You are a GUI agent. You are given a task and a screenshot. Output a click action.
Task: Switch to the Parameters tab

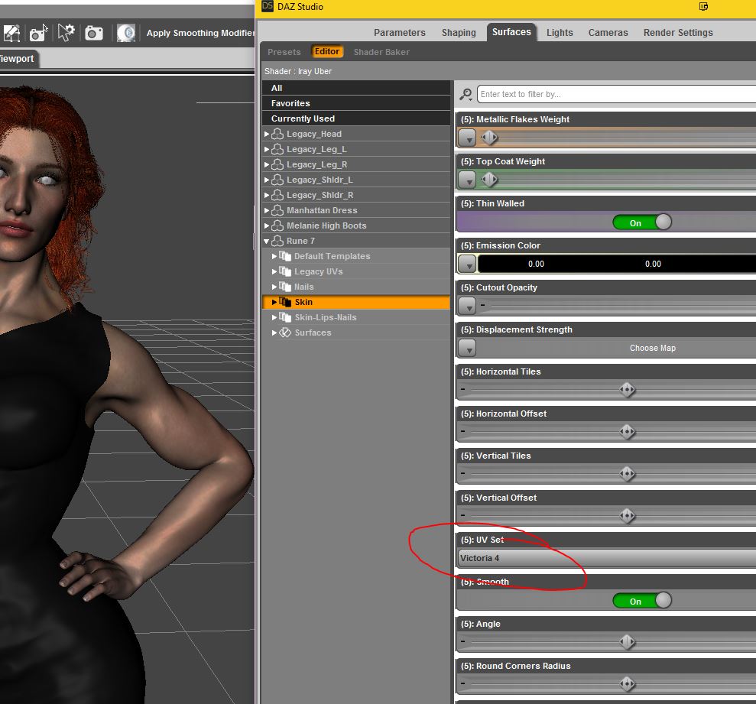[399, 33]
